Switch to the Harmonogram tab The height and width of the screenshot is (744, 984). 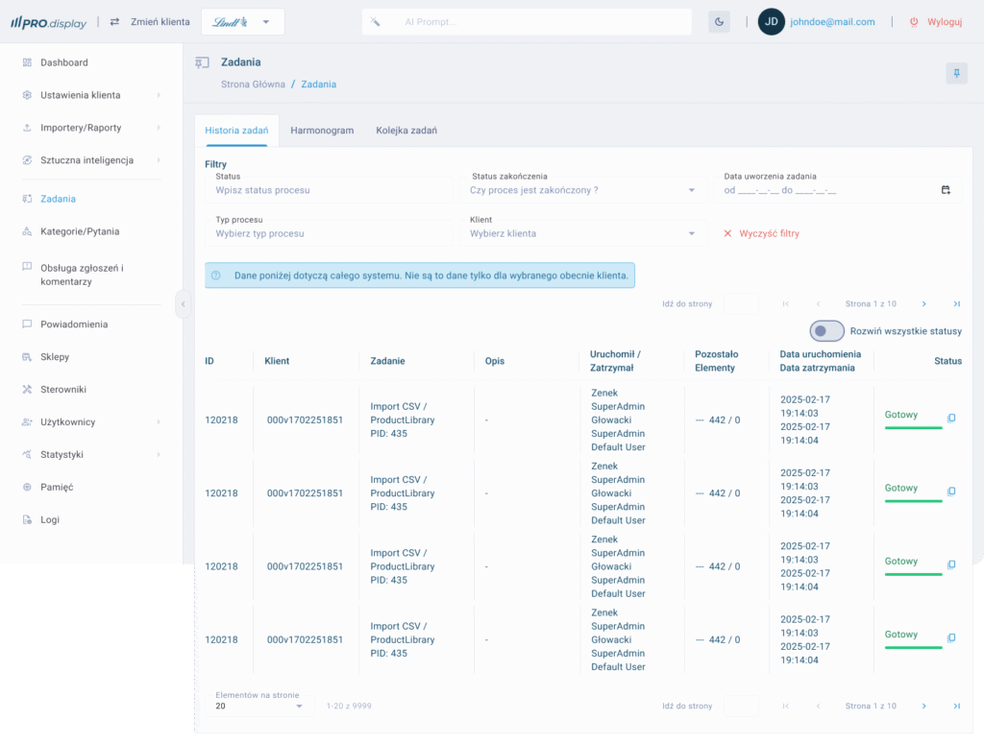[322, 131]
